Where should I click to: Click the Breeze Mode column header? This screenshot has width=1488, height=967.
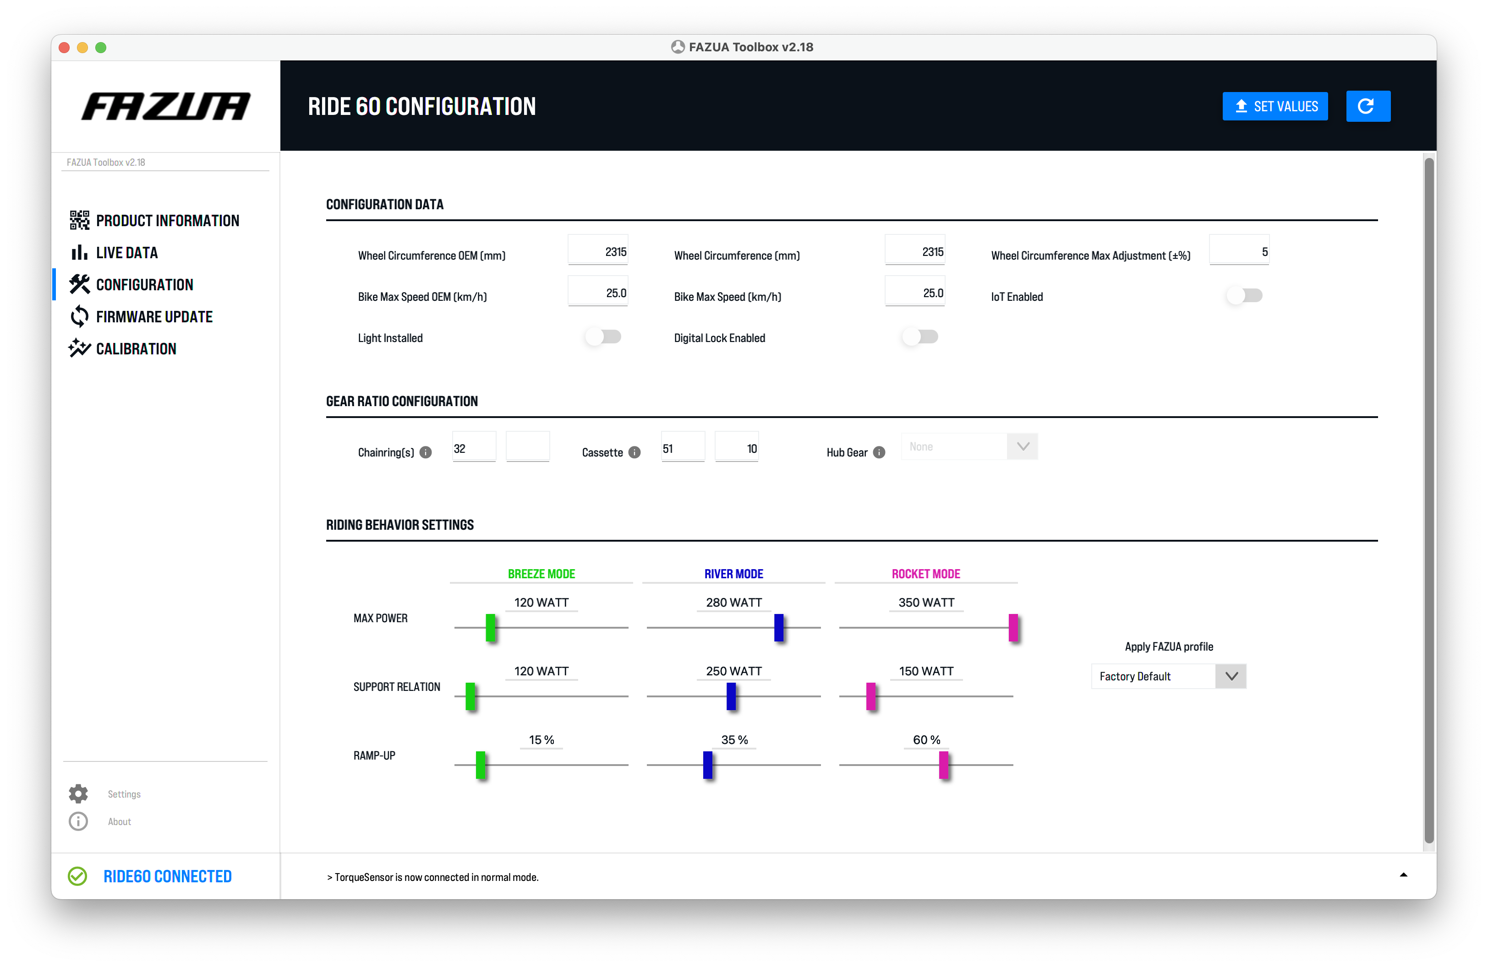pyautogui.click(x=542, y=573)
